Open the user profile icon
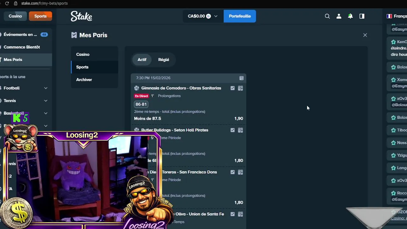The image size is (407, 229). click(339, 16)
